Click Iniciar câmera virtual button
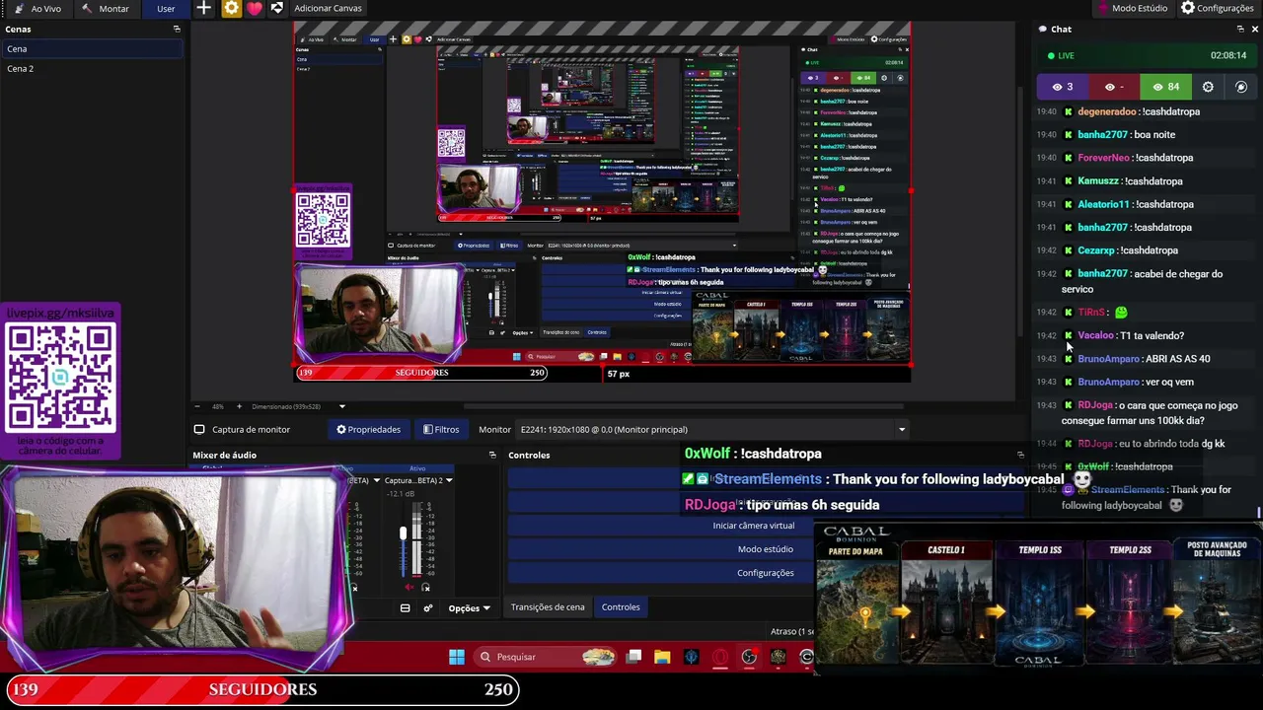The image size is (1263, 710). 754,526
